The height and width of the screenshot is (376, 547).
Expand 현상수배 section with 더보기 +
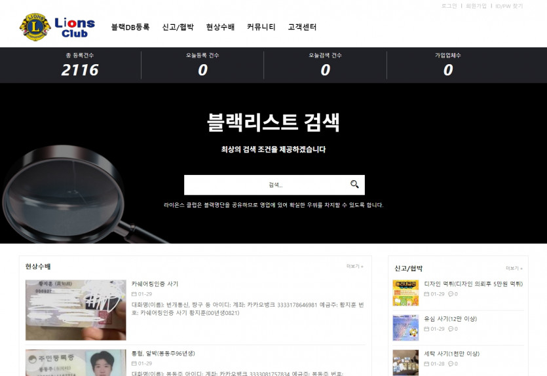[x=354, y=267]
